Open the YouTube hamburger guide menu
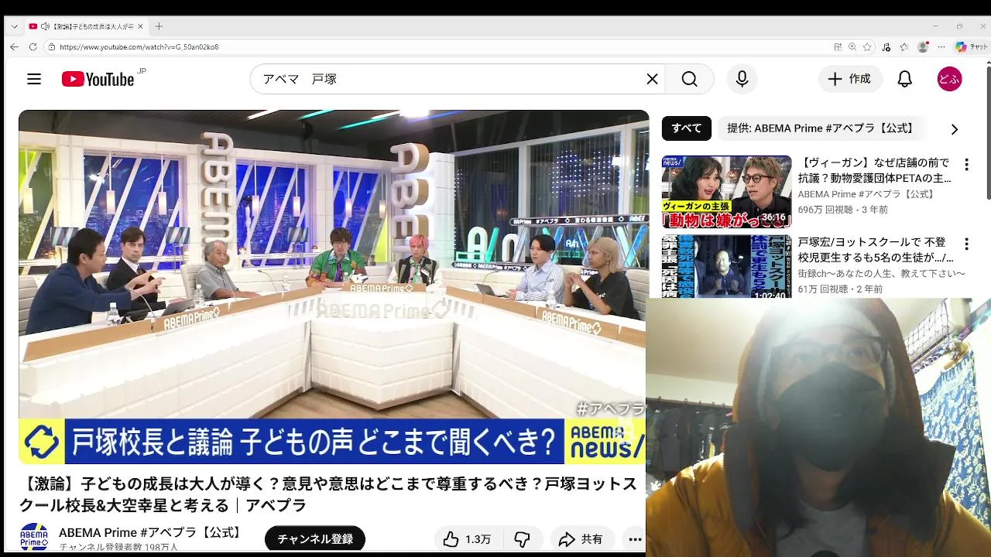The width and height of the screenshot is (991, 557). (x=33, y=79)
